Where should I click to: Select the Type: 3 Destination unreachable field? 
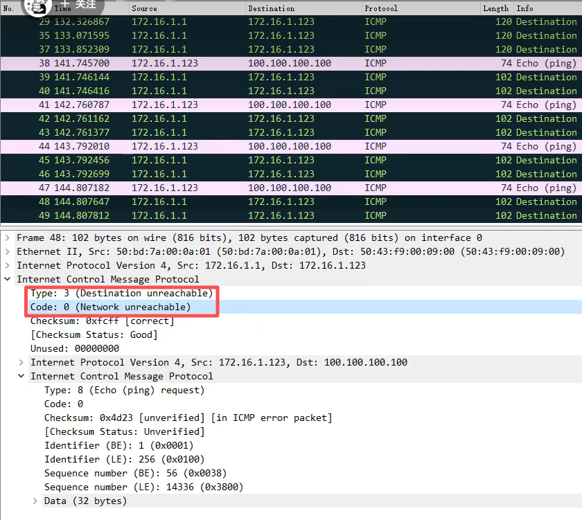pyautogui.click(x=121, y=293)
